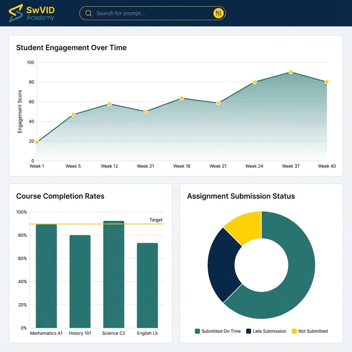Select the Week 24 axis label
The height and width of the screenshot is (352, 352).
[254, 166]
